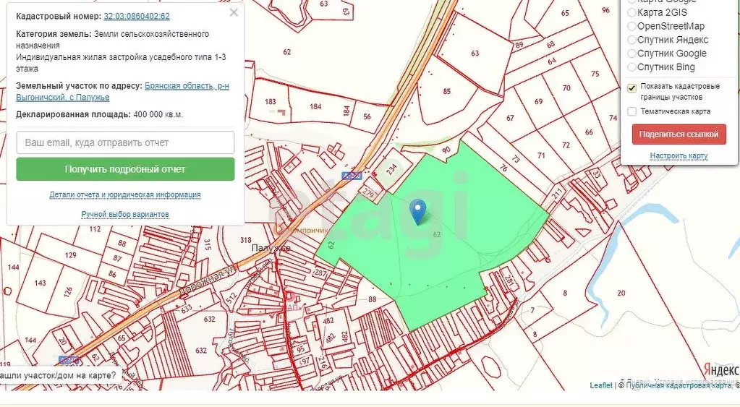Open Детали отчета и юридическая информация
The image size is (740, 407).
(x=125, y=194)
